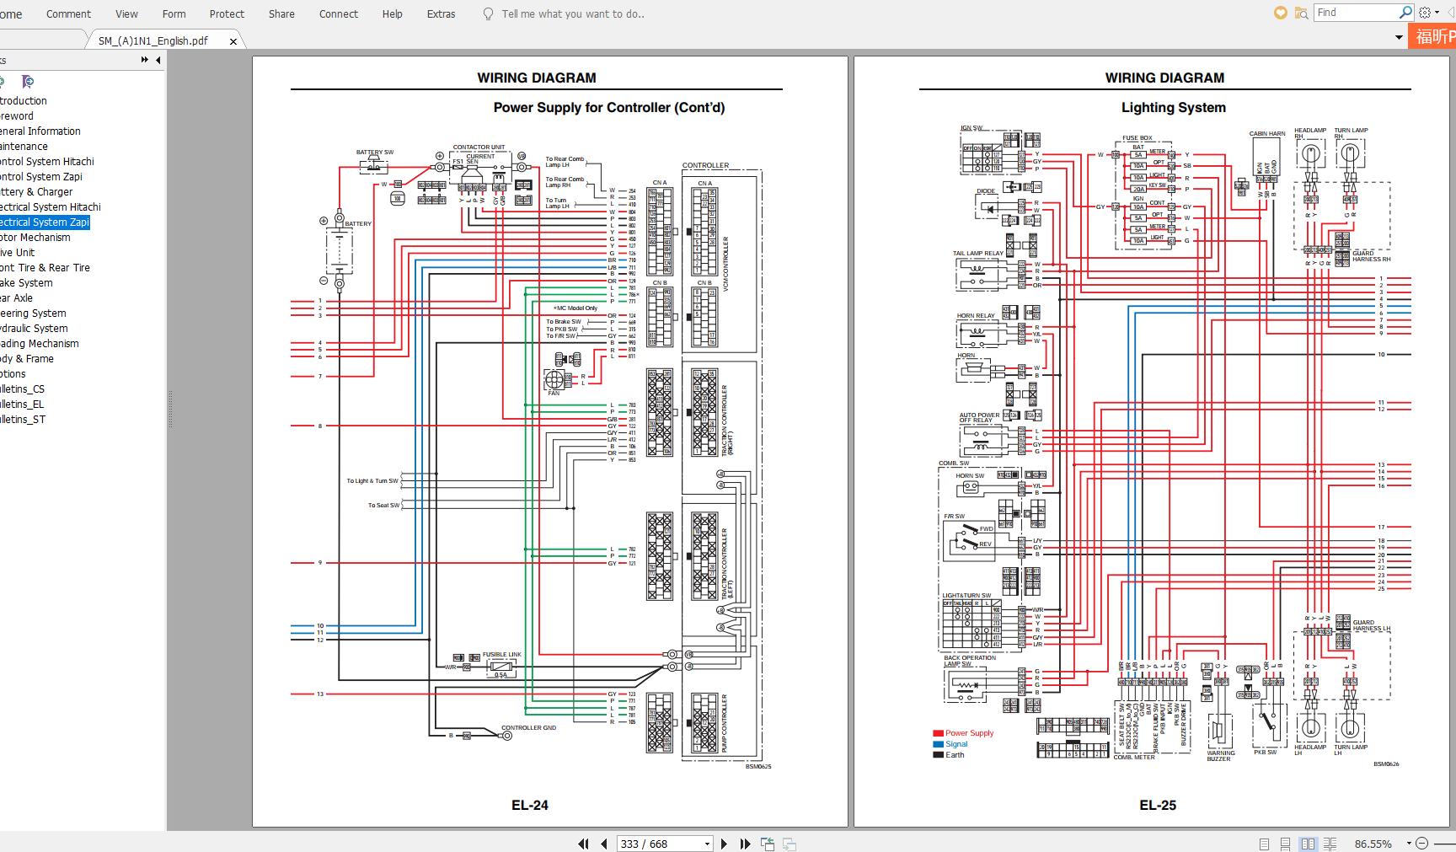Click the magnifier icon in Find box

click(x=1405, y=13)
